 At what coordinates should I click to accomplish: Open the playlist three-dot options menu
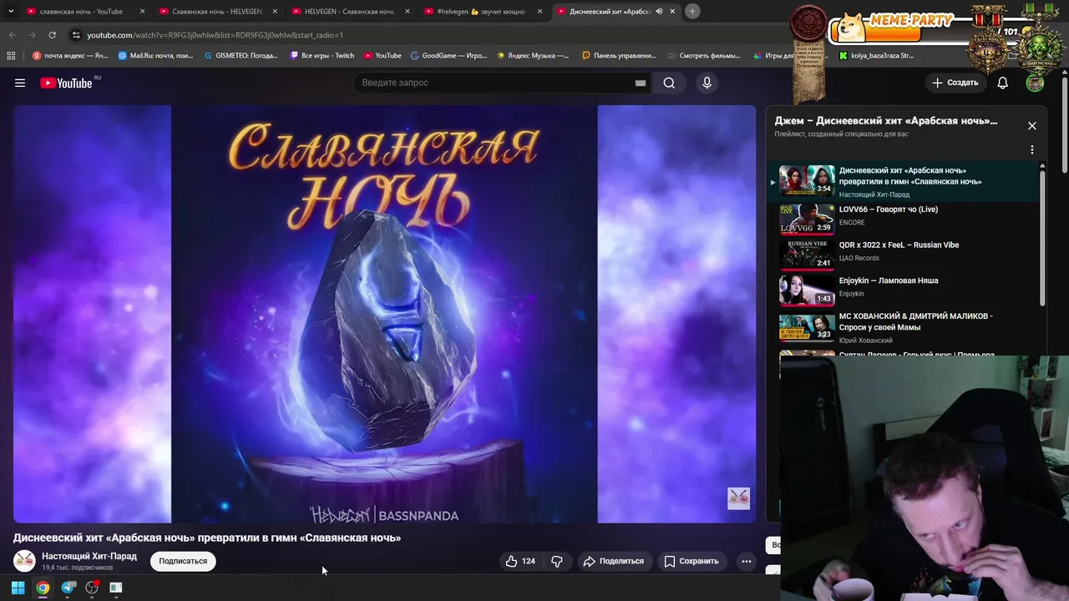pyautogui.click(x=1032, y=149)
